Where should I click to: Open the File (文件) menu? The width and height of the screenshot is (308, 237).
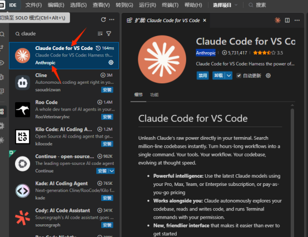pos(33,5)
